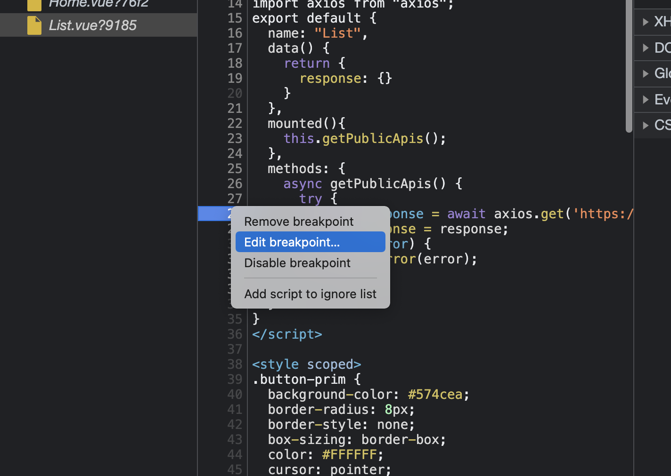Click line number 40 in gutter
The height and width of the screenshot is (476, 671).
[x=235, y=394]
